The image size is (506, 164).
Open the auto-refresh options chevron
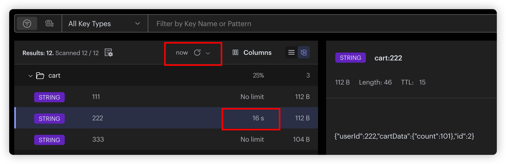click(x=208, y=53)
